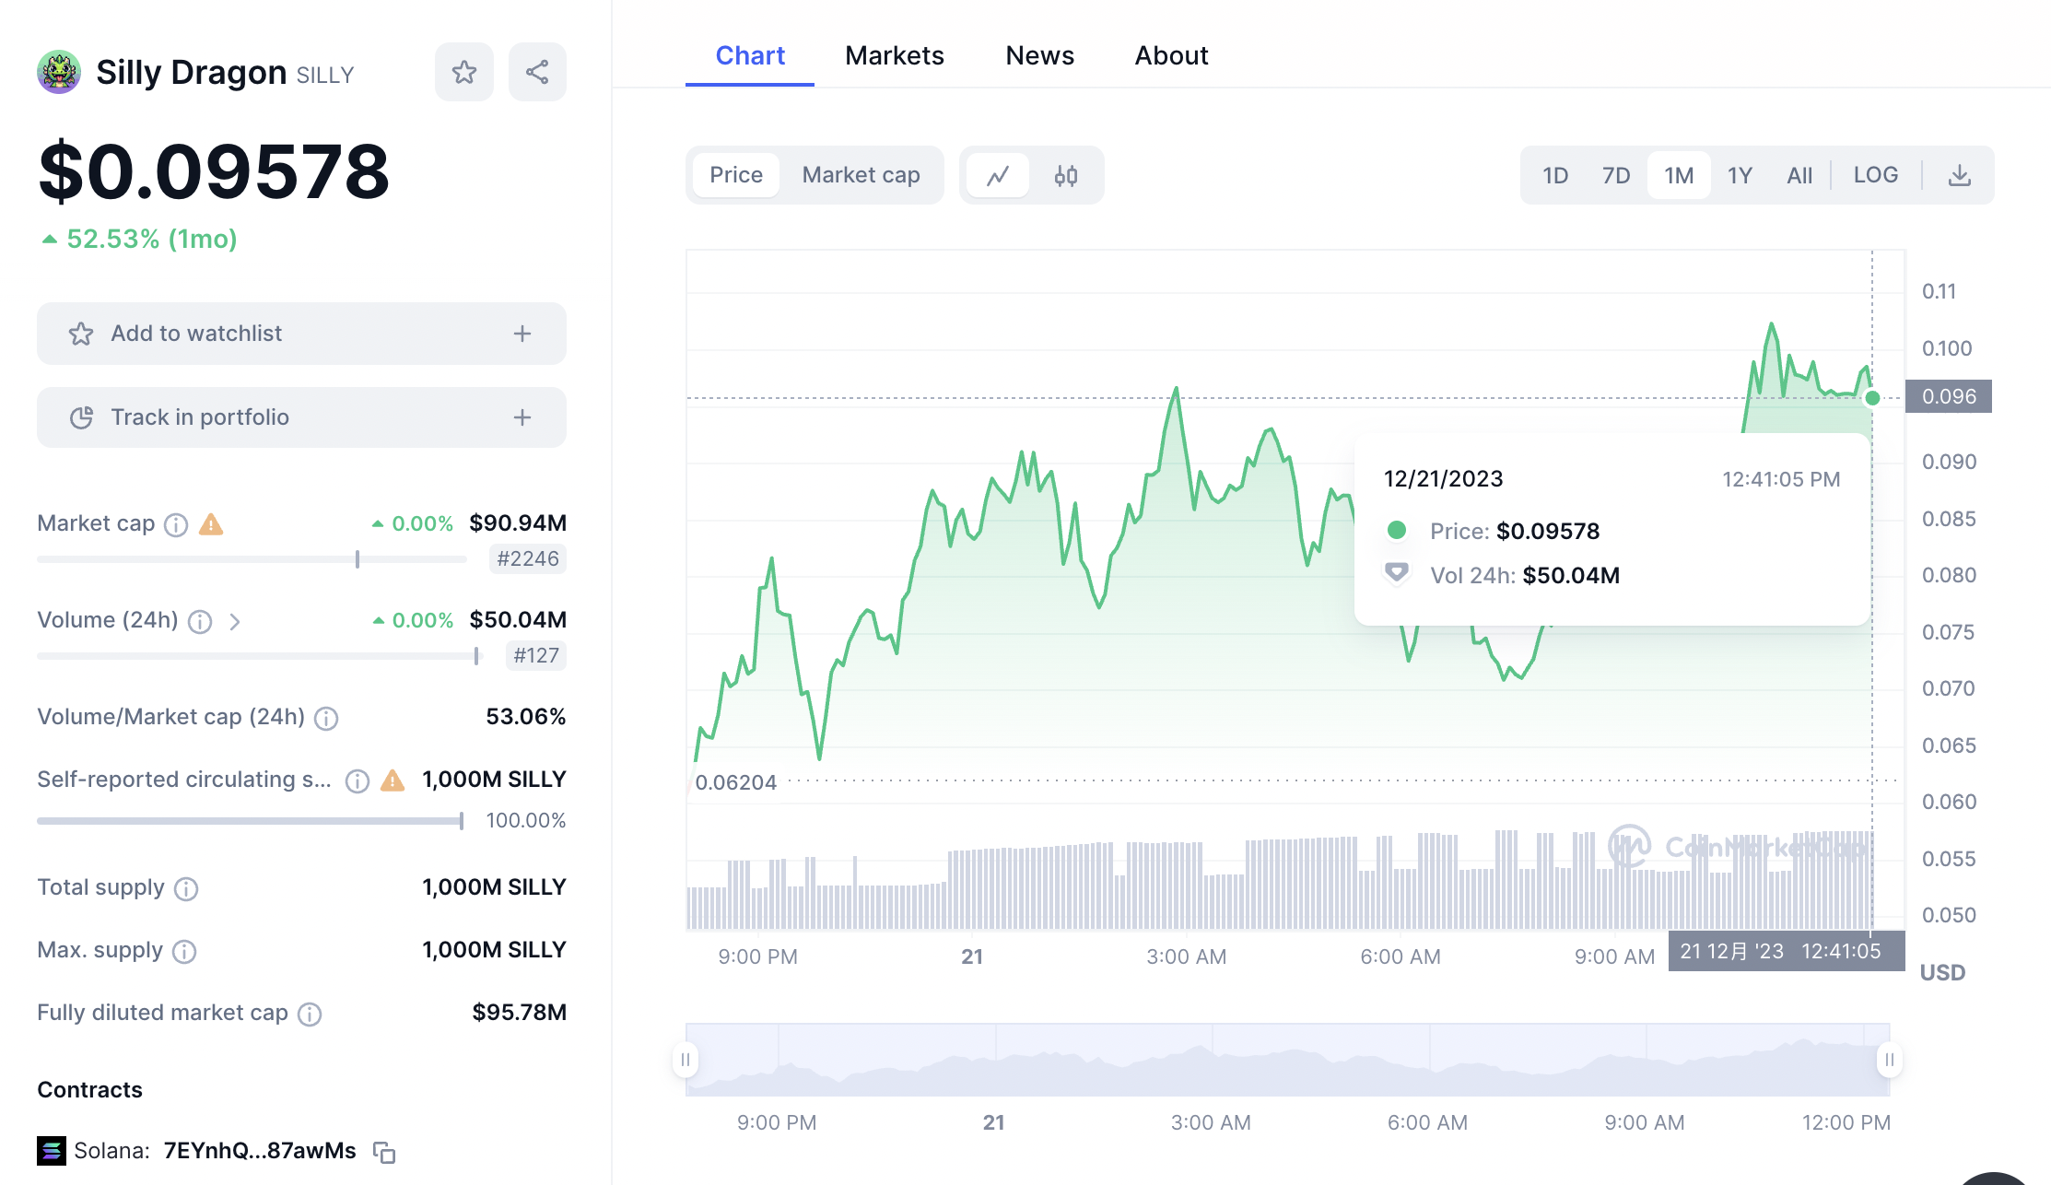Screen dimensions: 2051x1185
Task: Switch chart to Price view
Action: click(x=736, y=175)
